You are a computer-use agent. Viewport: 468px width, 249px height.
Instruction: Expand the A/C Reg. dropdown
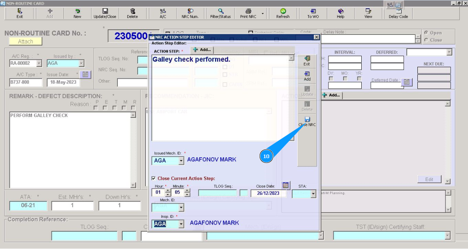(x=39, y=63)
